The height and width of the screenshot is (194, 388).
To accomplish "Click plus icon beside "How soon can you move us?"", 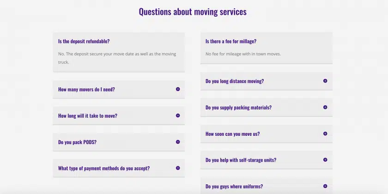I will coord(325,133).
